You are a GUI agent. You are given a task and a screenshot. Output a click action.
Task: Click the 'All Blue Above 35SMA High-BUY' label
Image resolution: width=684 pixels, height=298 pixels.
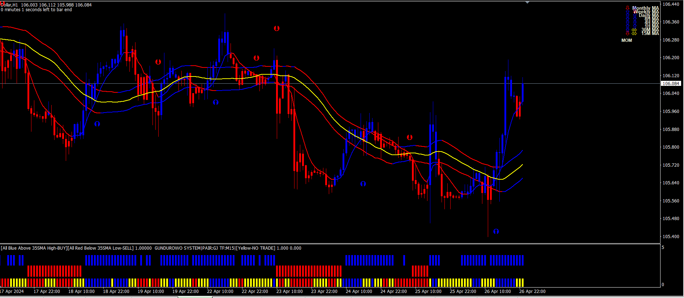[34, 248]
